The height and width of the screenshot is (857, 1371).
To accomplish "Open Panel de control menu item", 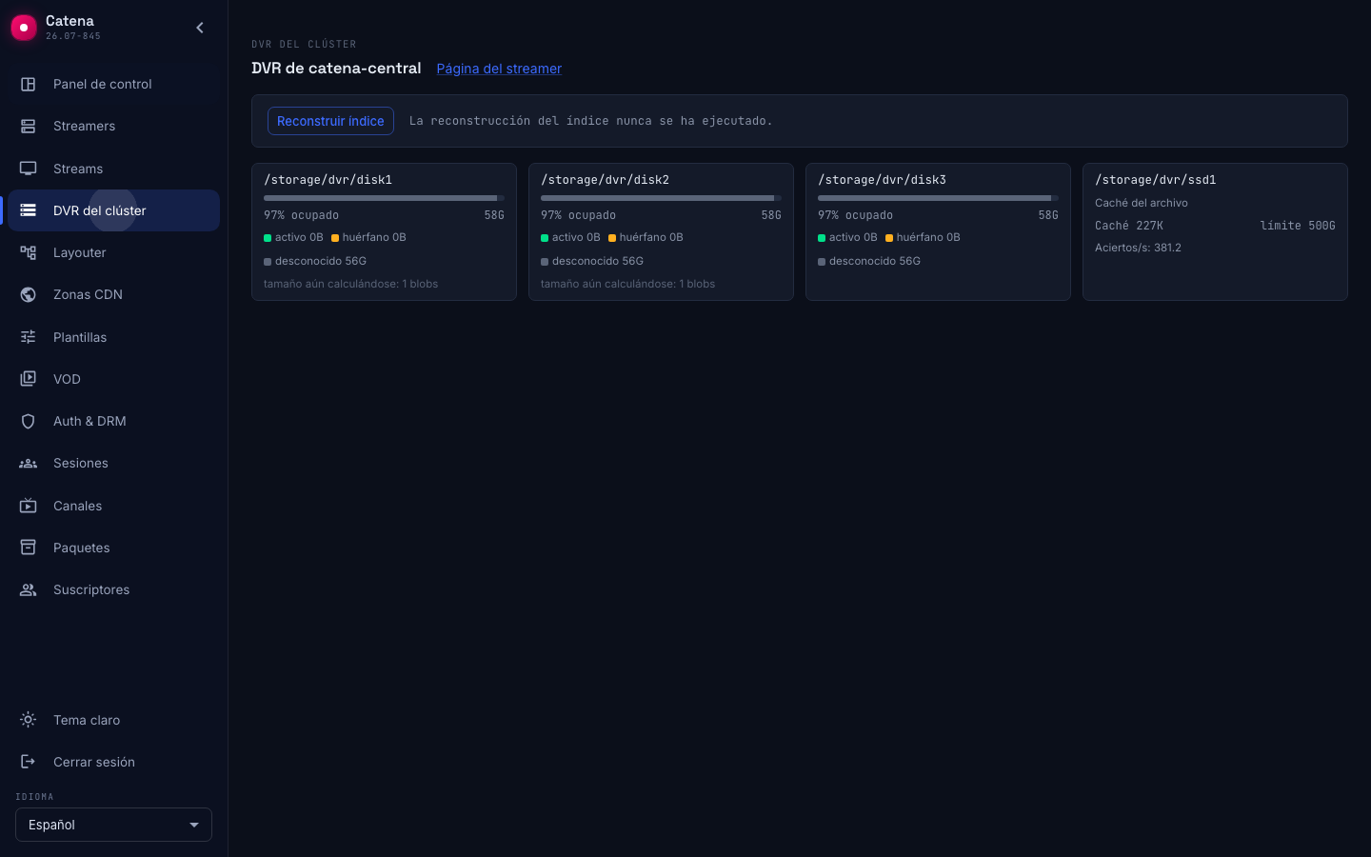I will pyautogui.click(x=113, y=84).
